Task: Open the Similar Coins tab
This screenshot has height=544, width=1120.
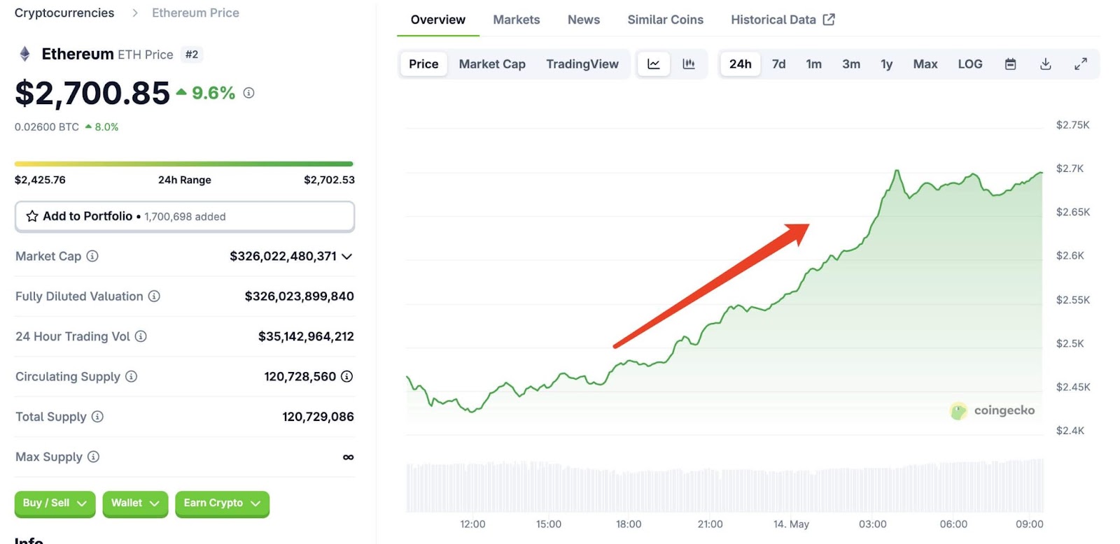Action: [666, 20]
